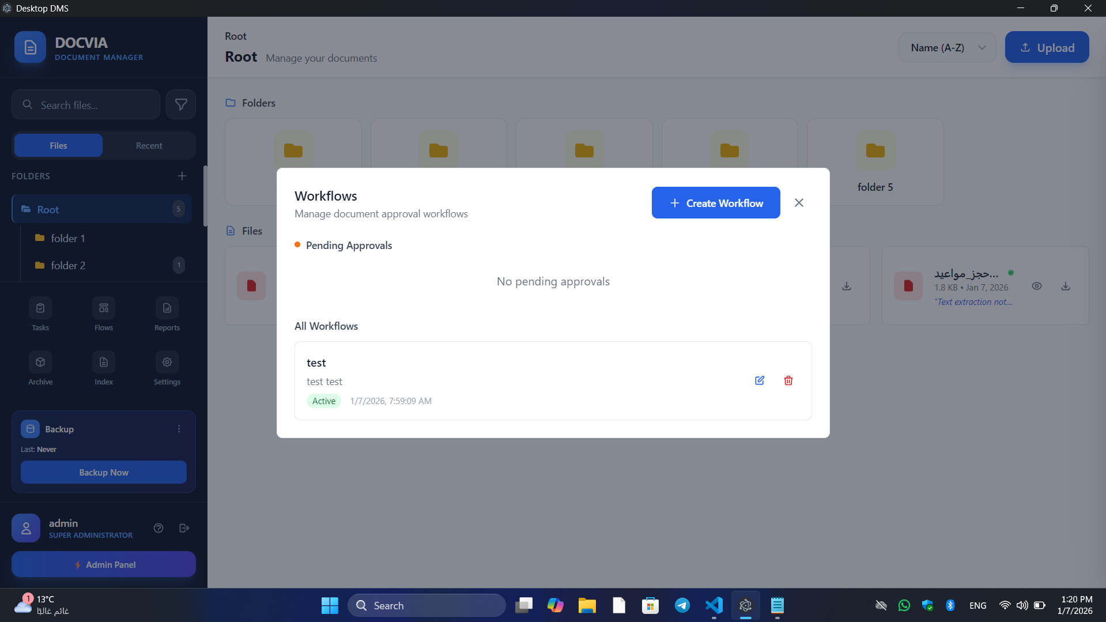Viewport: 1106px width, 622px height.
Task: Open Copilot from the taskbar
Action: 555,605
